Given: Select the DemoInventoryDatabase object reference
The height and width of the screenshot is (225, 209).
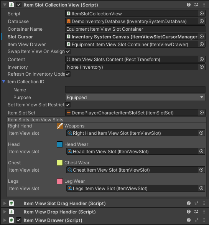Looking at the screenshot, I should coord(132,22).
